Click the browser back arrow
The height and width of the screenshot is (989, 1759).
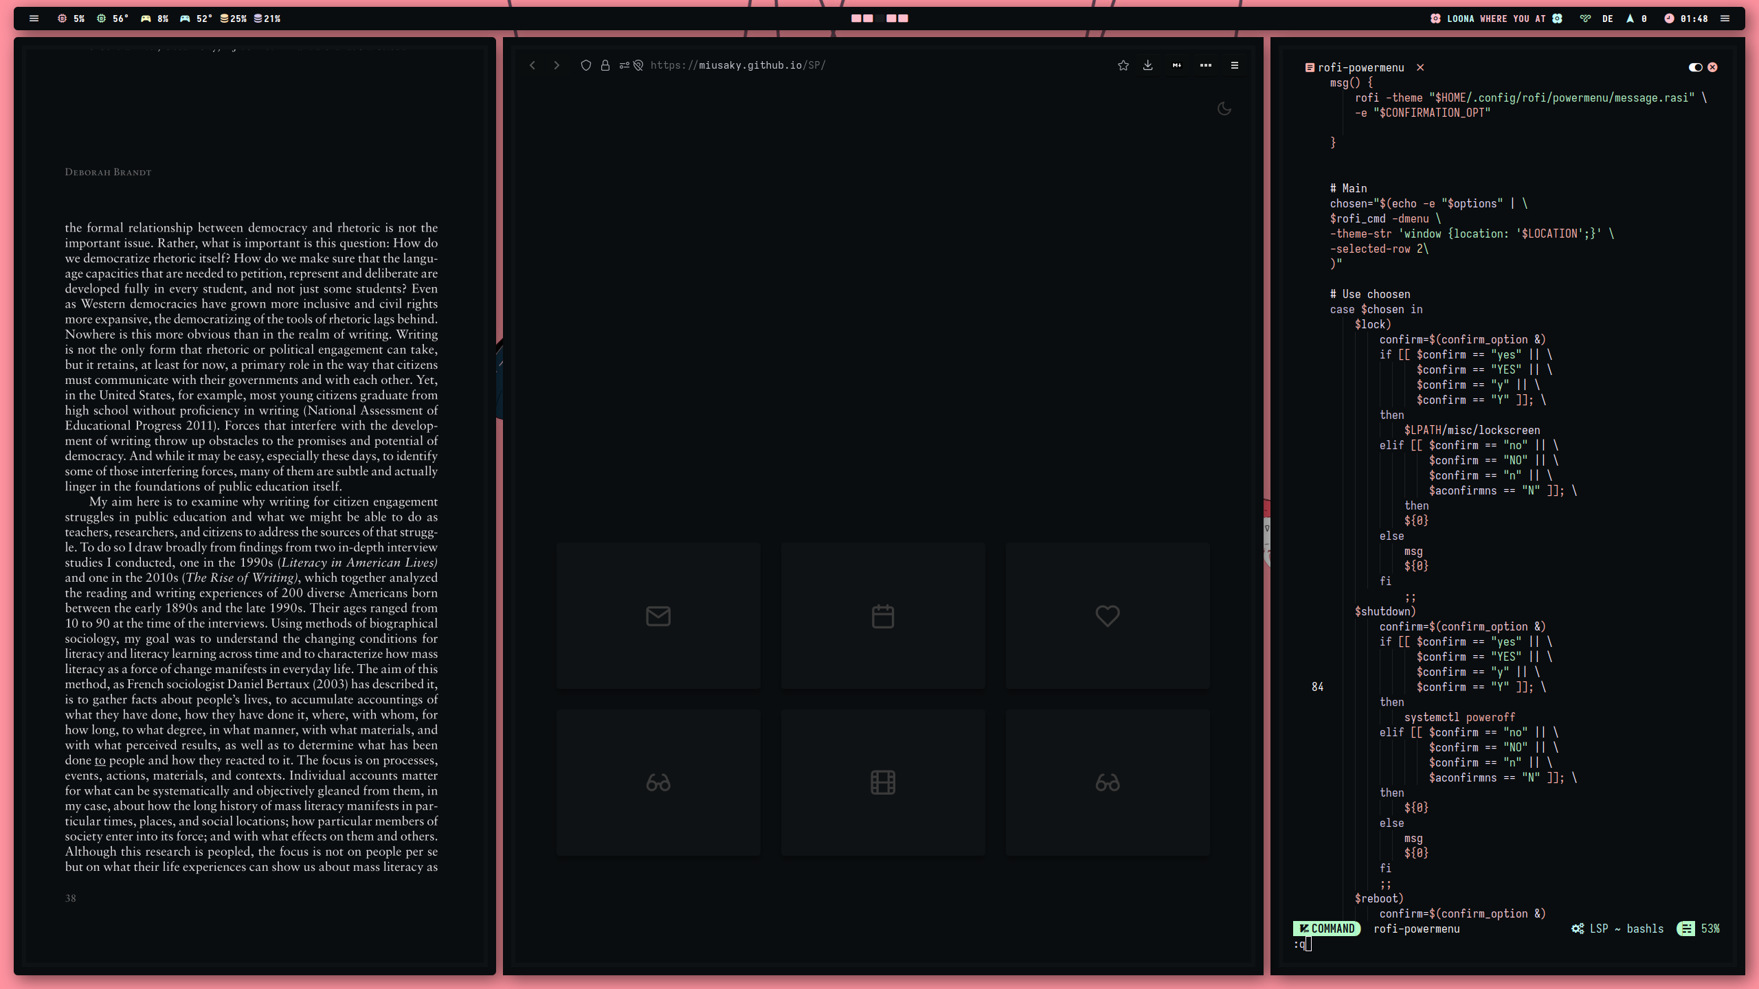coord(533,65)
